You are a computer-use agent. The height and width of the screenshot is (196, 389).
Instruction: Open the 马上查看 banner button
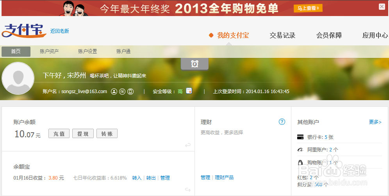click(308, 8)
